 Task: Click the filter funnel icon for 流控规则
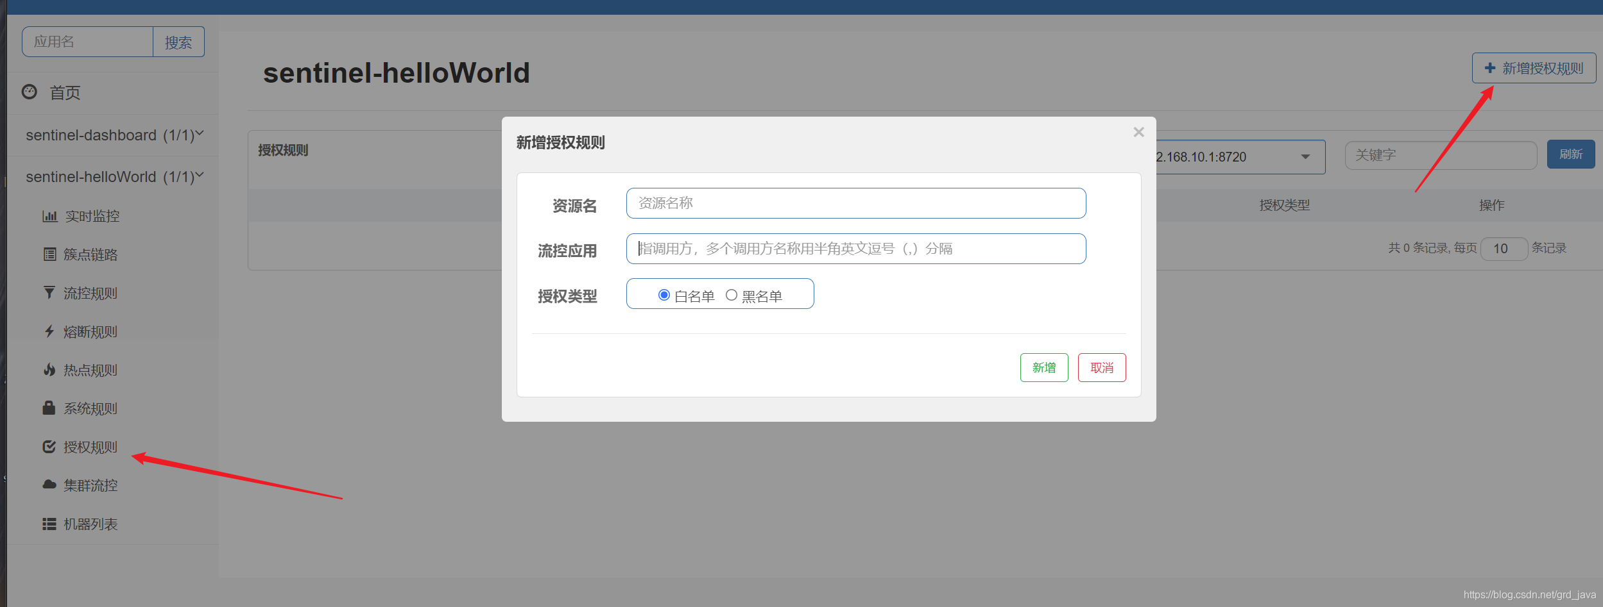tap(49, 293)
